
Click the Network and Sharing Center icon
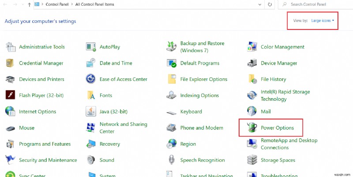coord(91,128)
